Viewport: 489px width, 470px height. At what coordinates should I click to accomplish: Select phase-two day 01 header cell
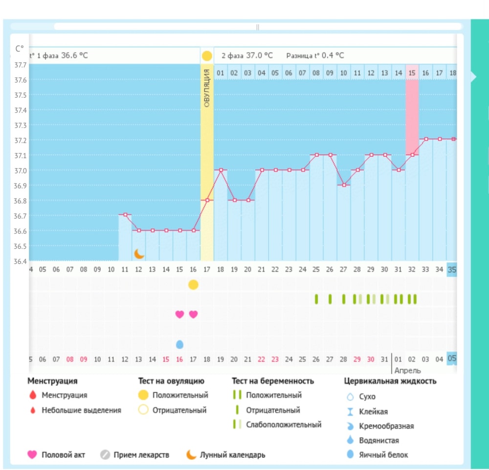tap(221, 73)
